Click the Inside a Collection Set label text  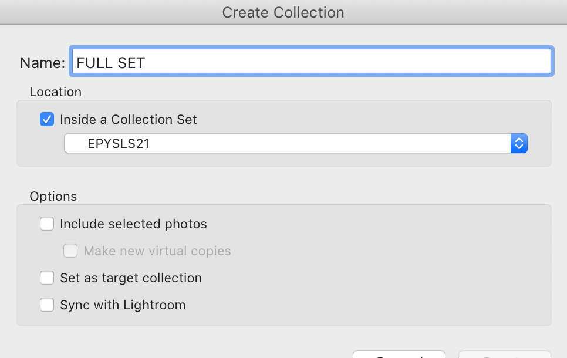tap(129, 119)
